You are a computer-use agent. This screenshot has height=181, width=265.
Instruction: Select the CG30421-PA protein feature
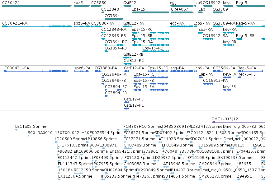coord(36,71)
